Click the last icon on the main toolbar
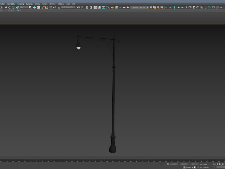225x169 pixels. [221, 8]
